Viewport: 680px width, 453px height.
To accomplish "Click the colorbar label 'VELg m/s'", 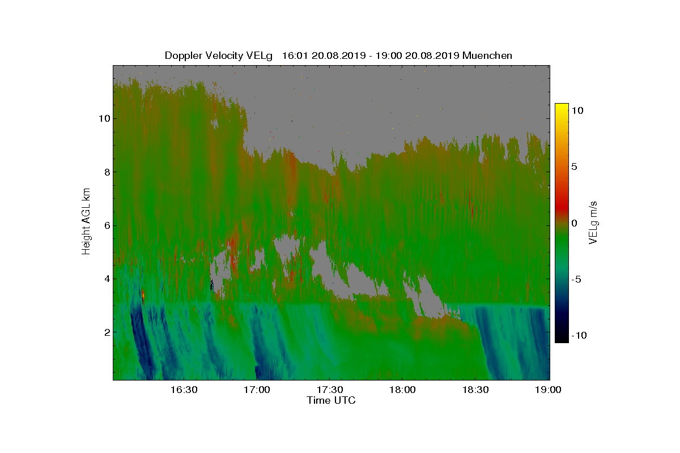I will click(x=593, y=223).
